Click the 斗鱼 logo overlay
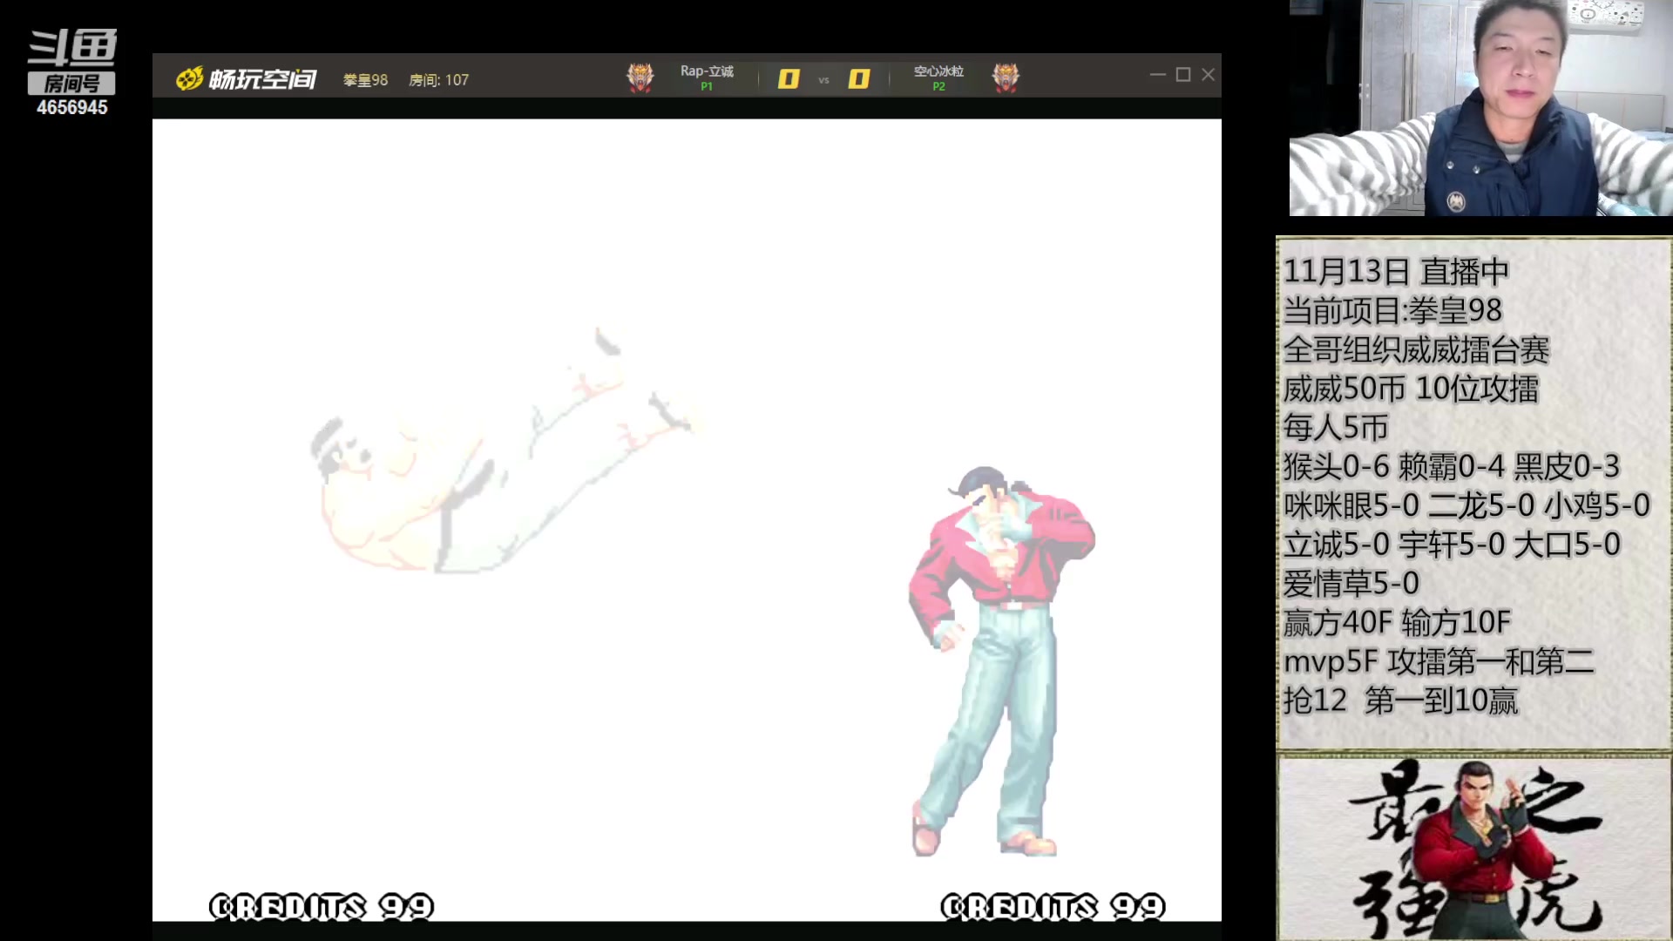The width and height of the screenshot is (1673, 941). [x=72, y=48]
